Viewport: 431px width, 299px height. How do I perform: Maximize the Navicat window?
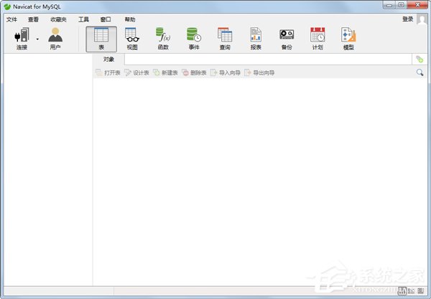401,5
